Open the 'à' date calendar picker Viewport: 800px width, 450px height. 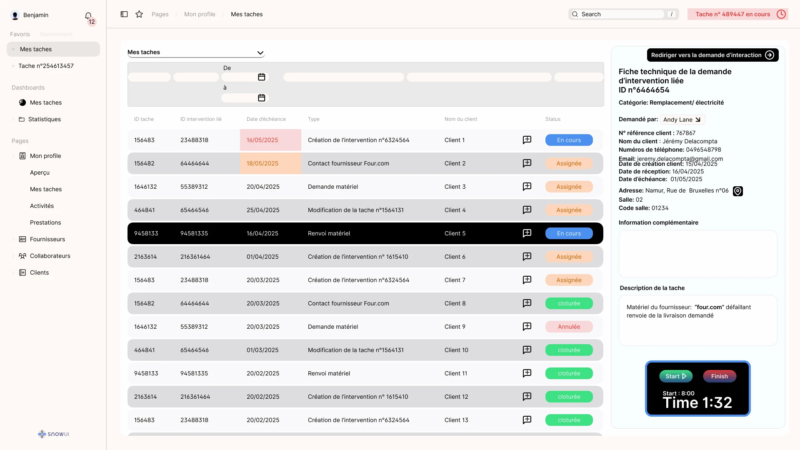point(262,98)
